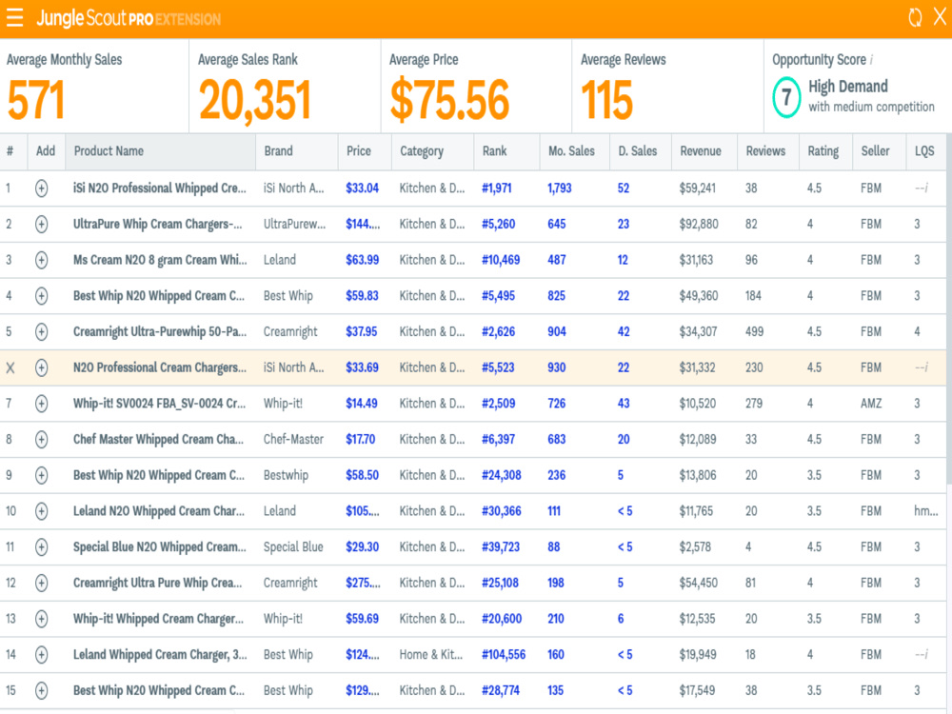This screenshot has height=714, width=952.
Task: Sort by Product Name column header
Action: 160,151
